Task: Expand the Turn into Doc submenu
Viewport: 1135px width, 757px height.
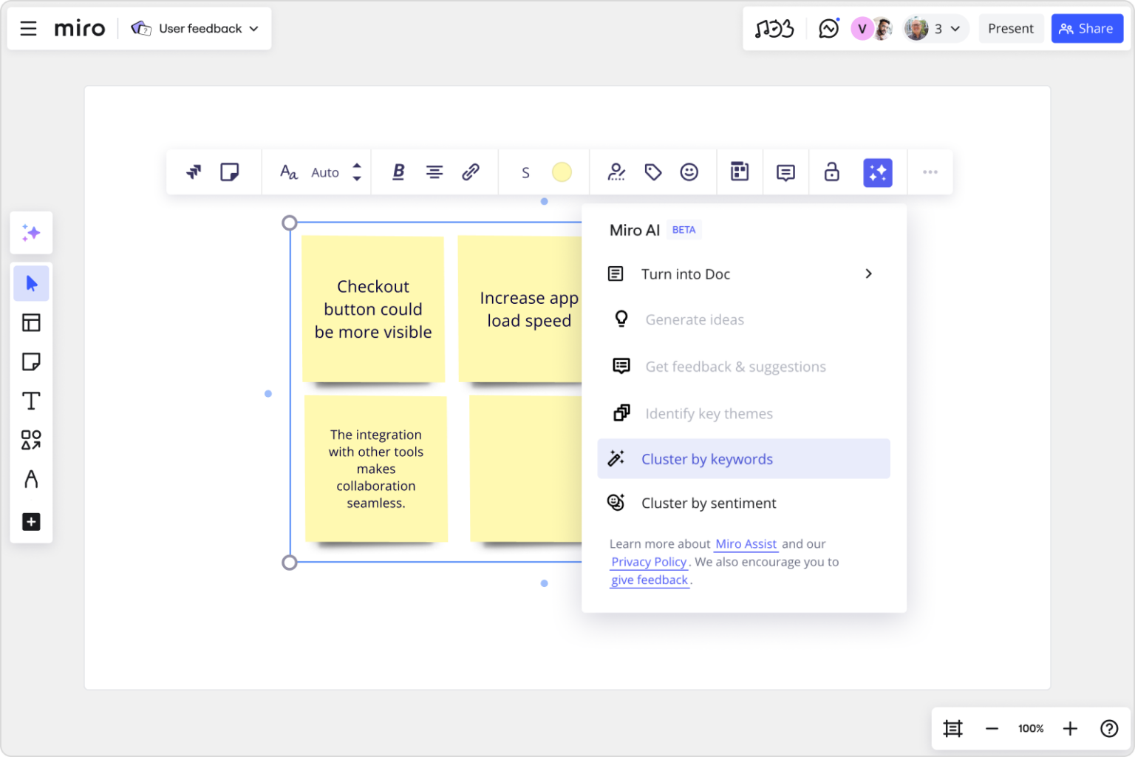Action: coord(744,274)
